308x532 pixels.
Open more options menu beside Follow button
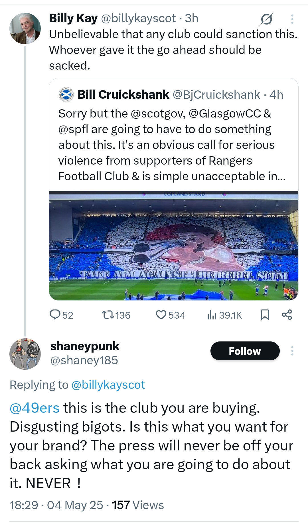pos(292,351)
